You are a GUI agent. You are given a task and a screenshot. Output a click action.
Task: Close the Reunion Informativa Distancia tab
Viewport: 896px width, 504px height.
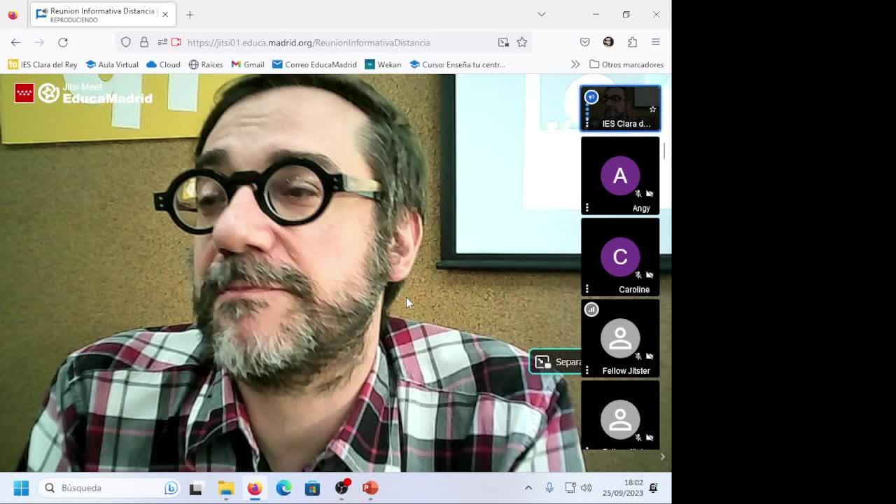(165, 15)
